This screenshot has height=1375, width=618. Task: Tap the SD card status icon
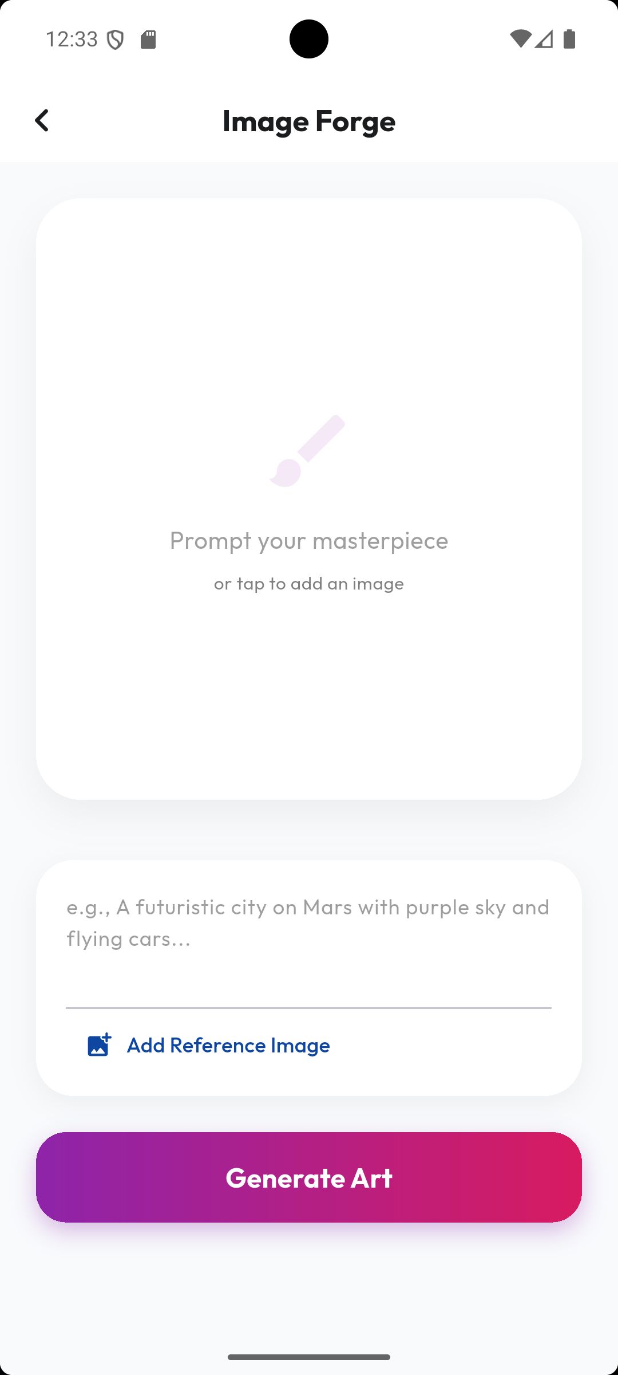148,40
